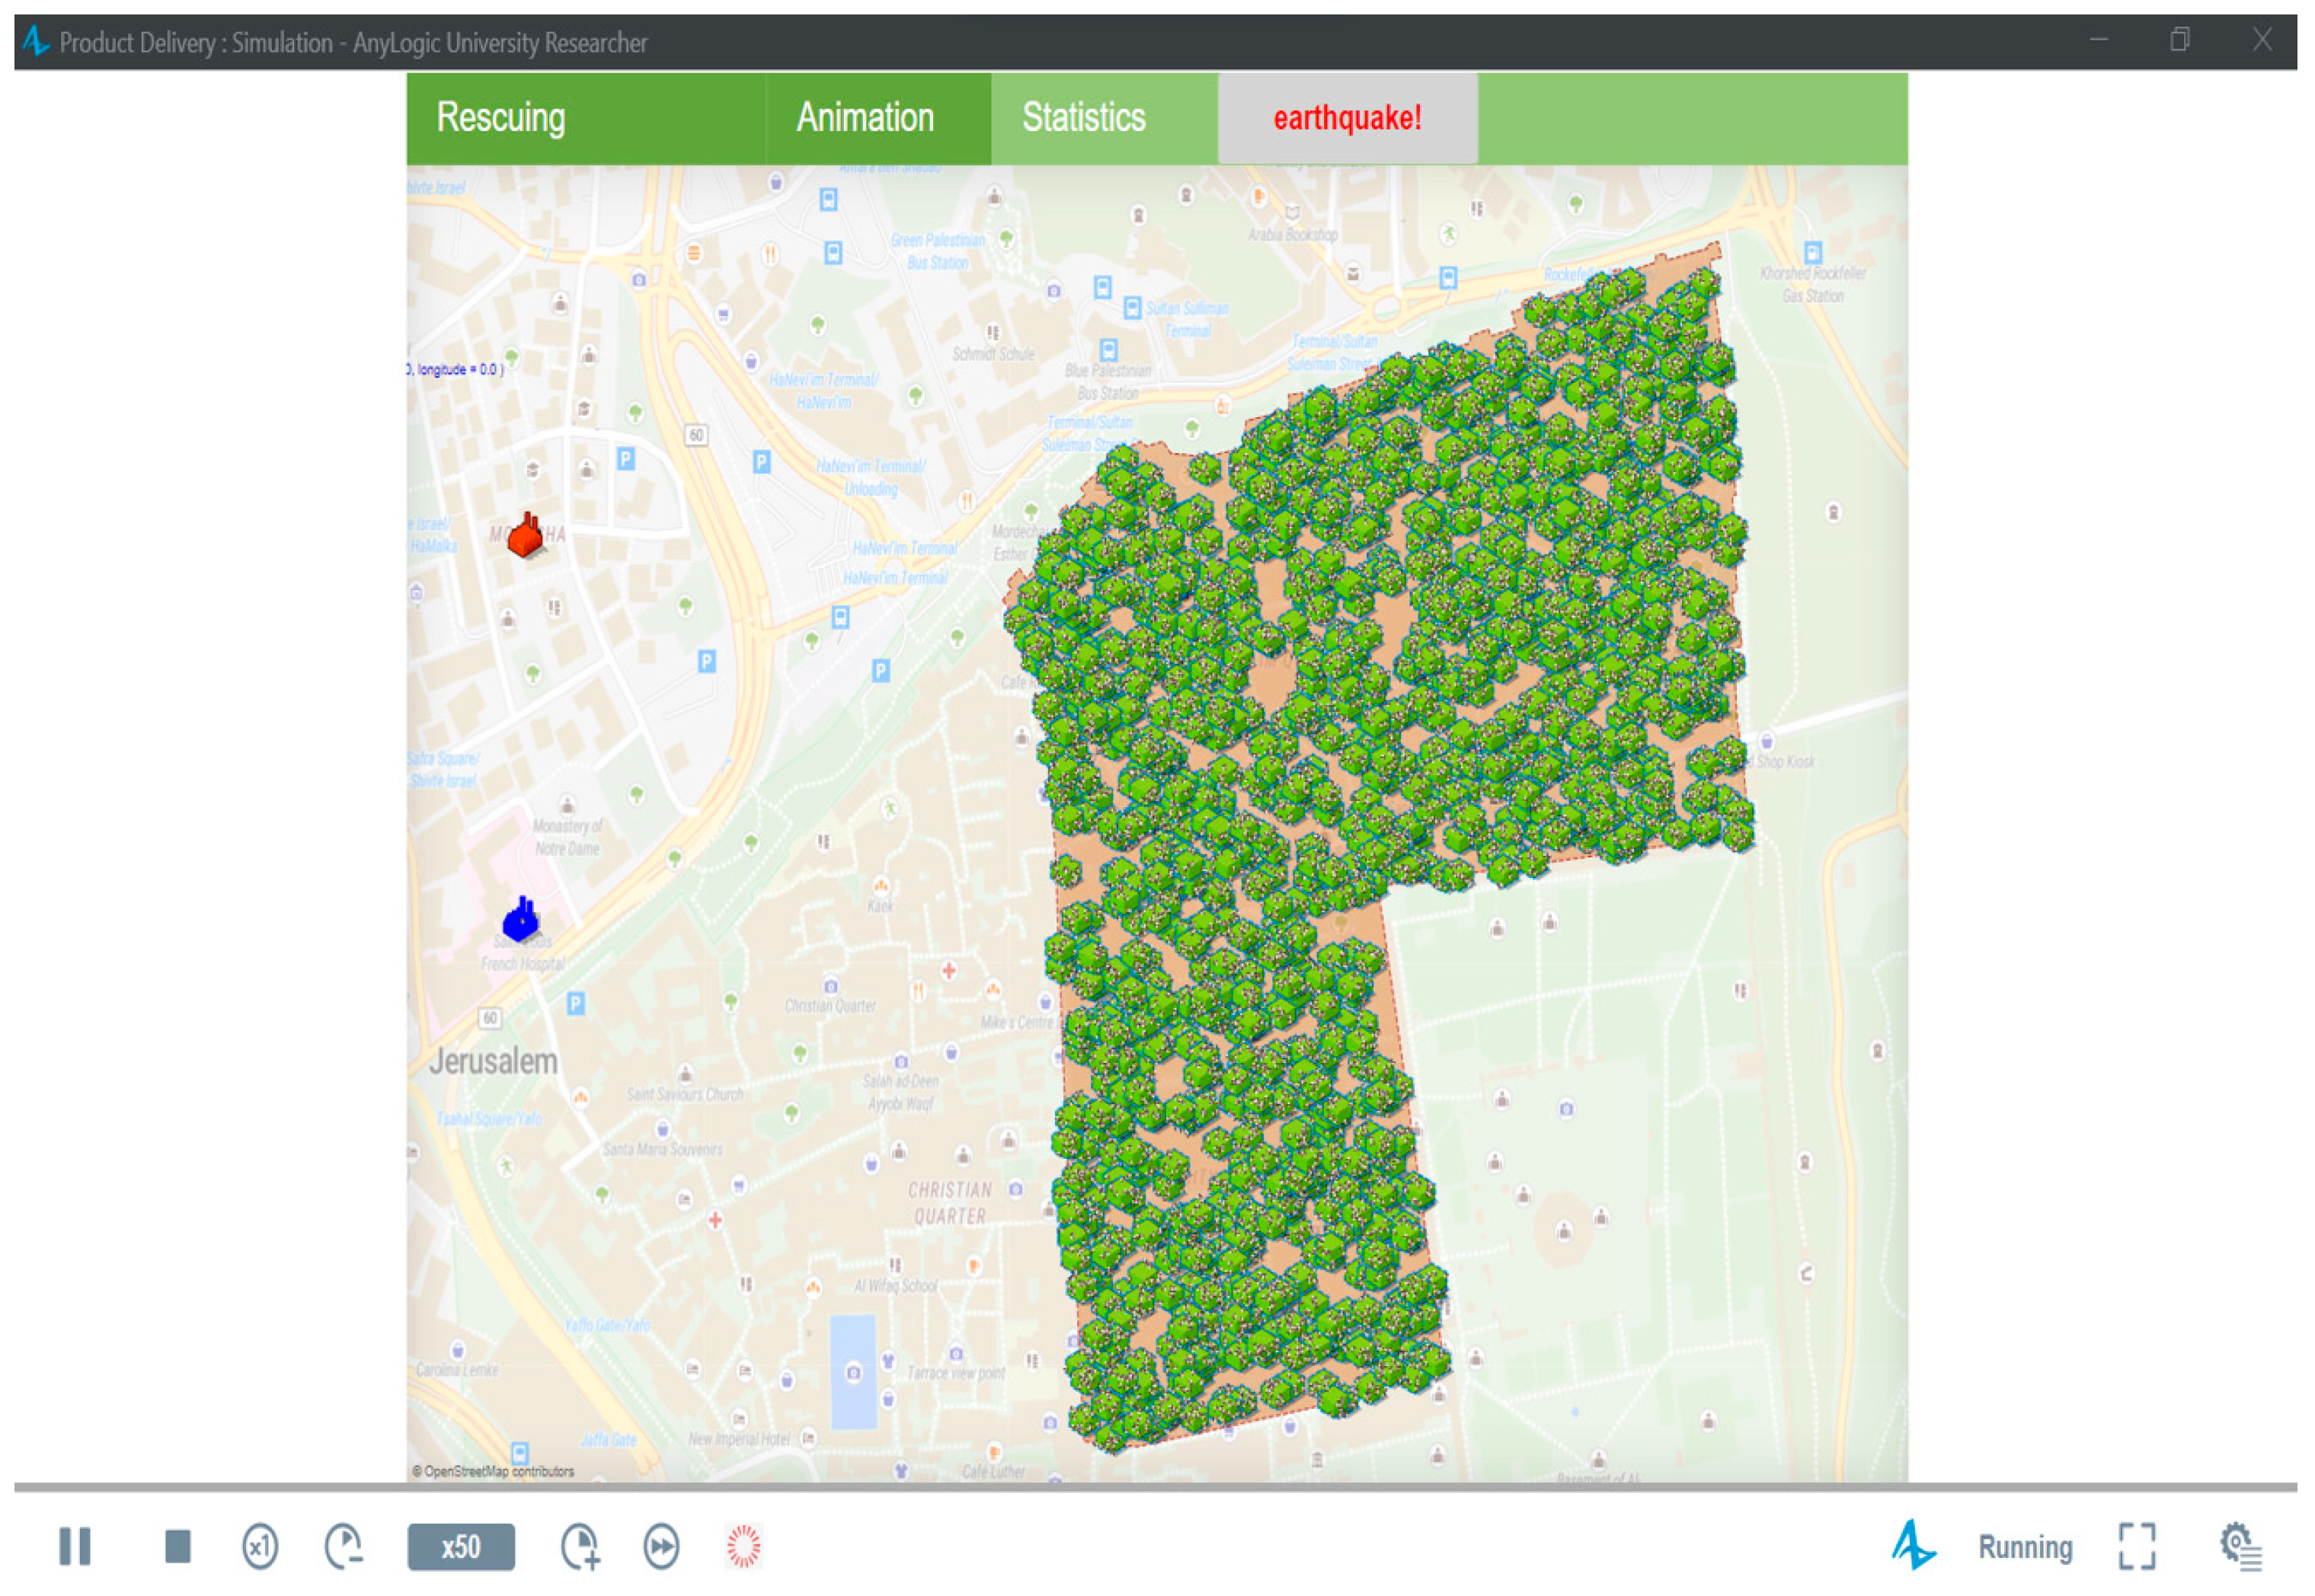
Task: Trigger the earthquake! button
Action: tap(1348, 118)
